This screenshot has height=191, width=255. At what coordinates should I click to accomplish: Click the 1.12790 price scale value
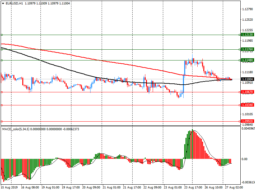pos(248,9)
